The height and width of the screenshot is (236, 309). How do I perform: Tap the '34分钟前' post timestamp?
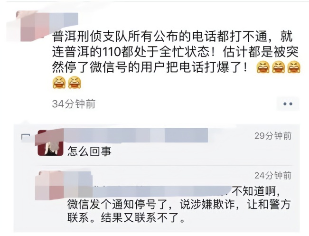click(74, 104)
